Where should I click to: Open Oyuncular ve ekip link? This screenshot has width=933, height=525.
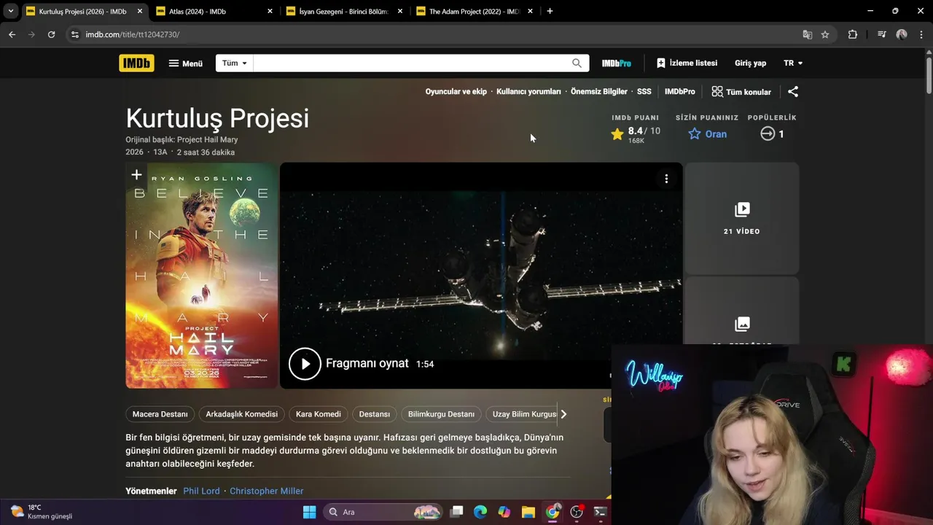[456, 92]
